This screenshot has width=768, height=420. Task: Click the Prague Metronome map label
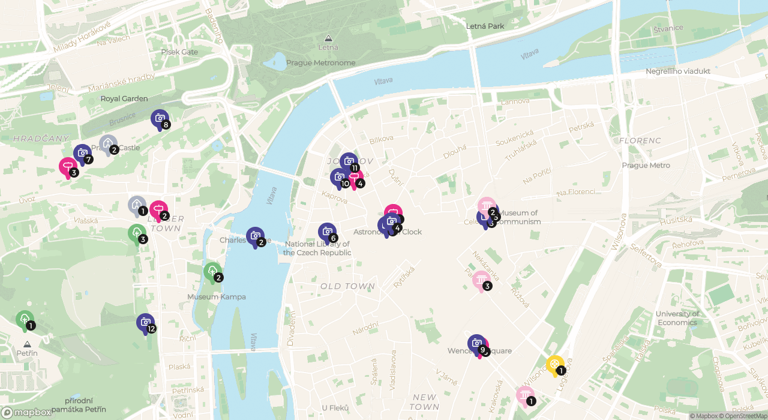pos(320,62)
